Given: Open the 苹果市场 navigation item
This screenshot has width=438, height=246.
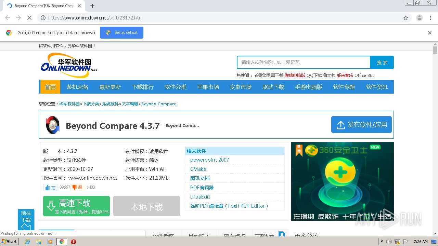Looking at the screenshot, I should coord(208,87).
